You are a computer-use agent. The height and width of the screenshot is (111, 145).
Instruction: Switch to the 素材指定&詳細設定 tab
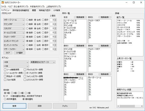(21, 10)
